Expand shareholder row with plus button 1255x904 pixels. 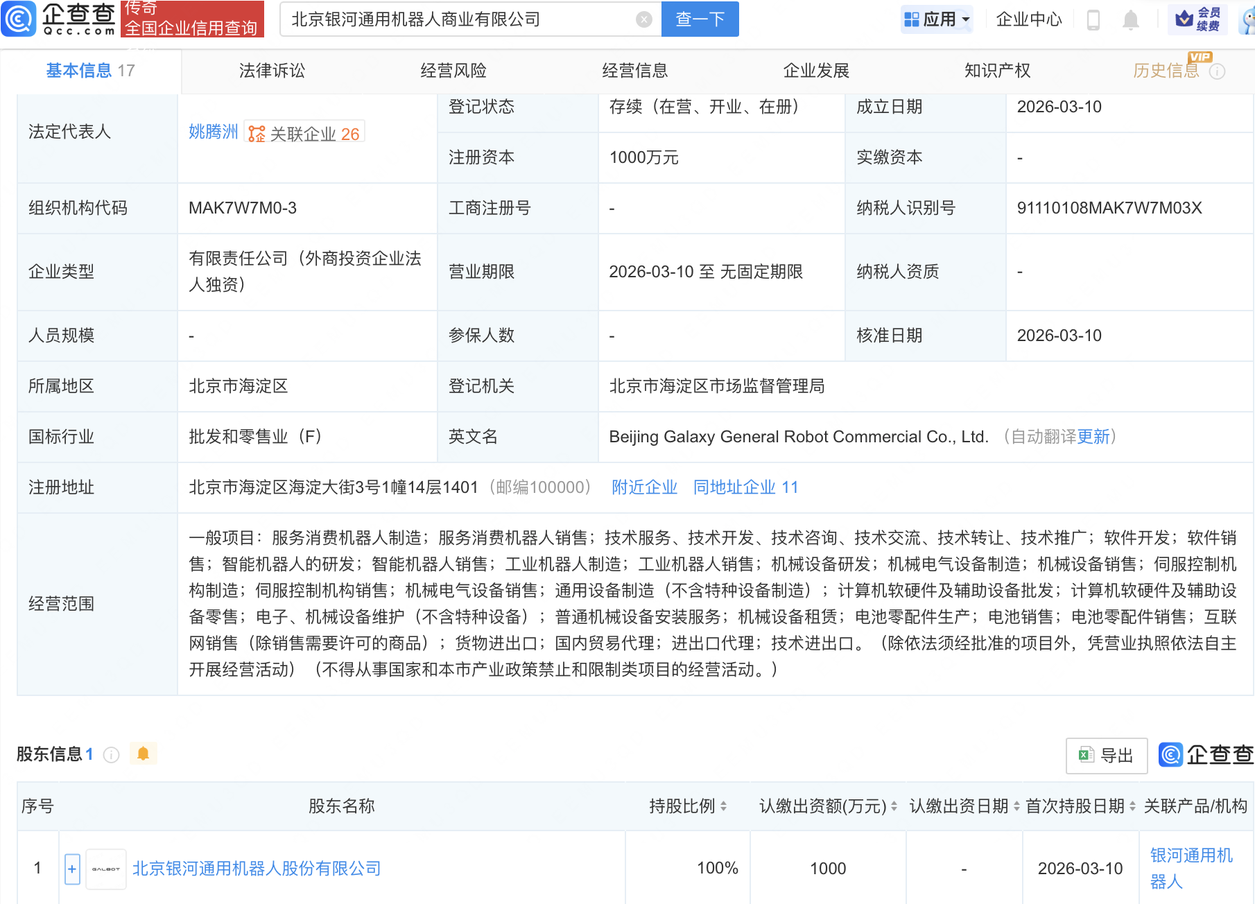pos(72,869)
